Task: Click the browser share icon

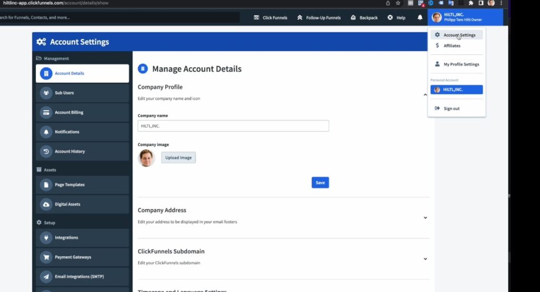Action: (388, 3)
